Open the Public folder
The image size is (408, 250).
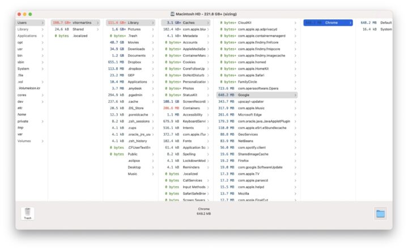pyautogui.click(x=131, y=154)
